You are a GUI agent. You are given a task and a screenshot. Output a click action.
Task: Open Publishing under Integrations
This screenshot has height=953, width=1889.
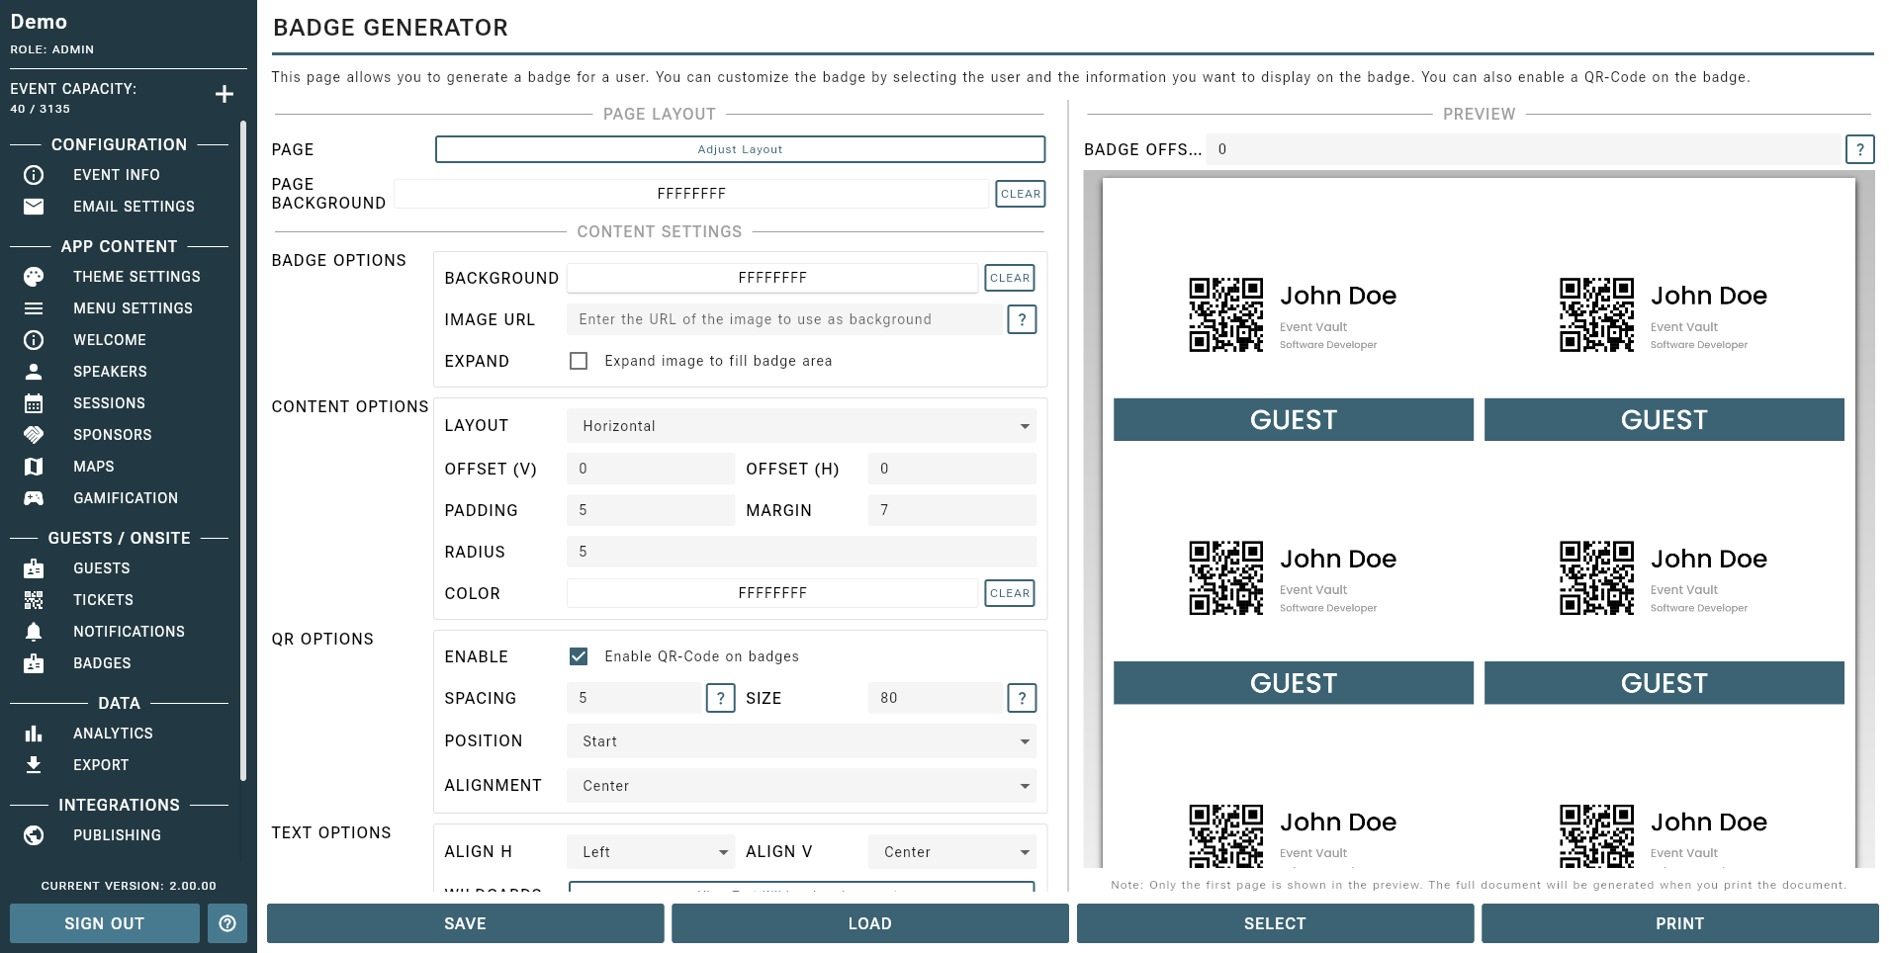(117, 835)
